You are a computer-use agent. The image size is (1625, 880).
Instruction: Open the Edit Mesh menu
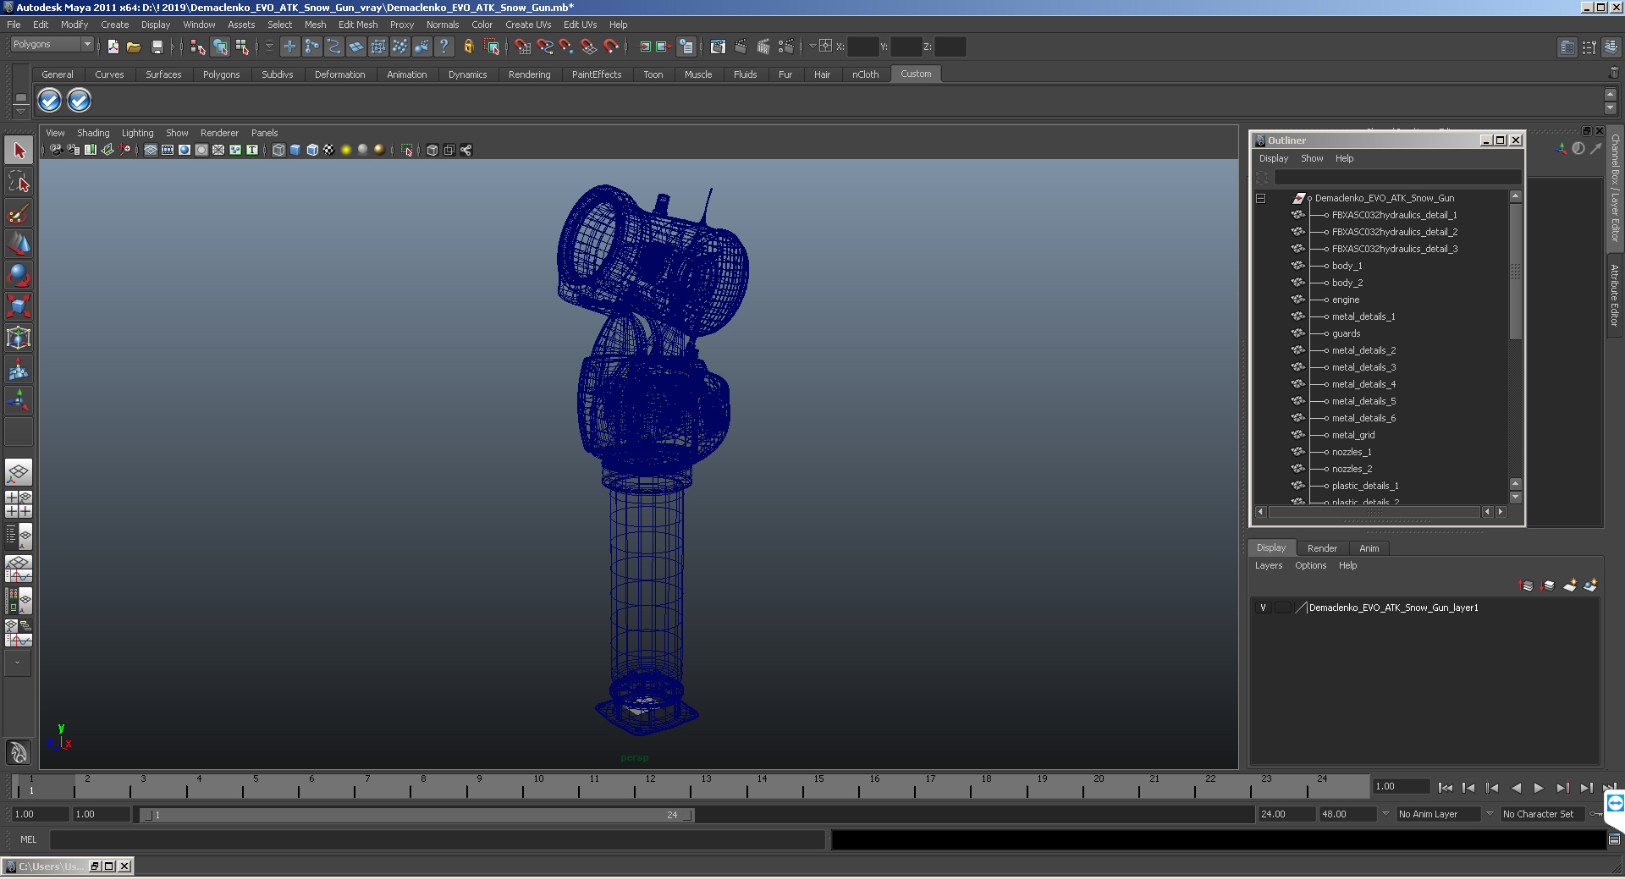358,25
